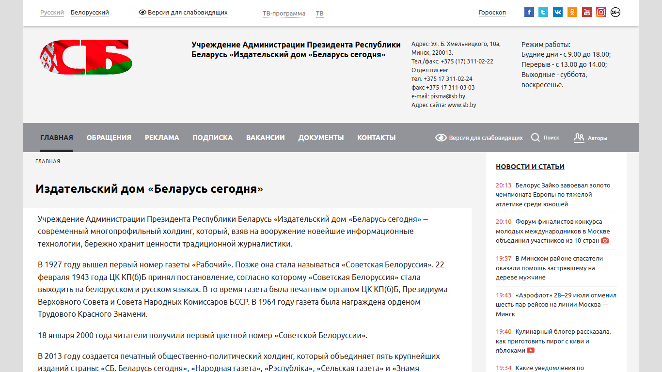Open the ОБРАЩЕНИЯ menu item

tap(109, 138)
